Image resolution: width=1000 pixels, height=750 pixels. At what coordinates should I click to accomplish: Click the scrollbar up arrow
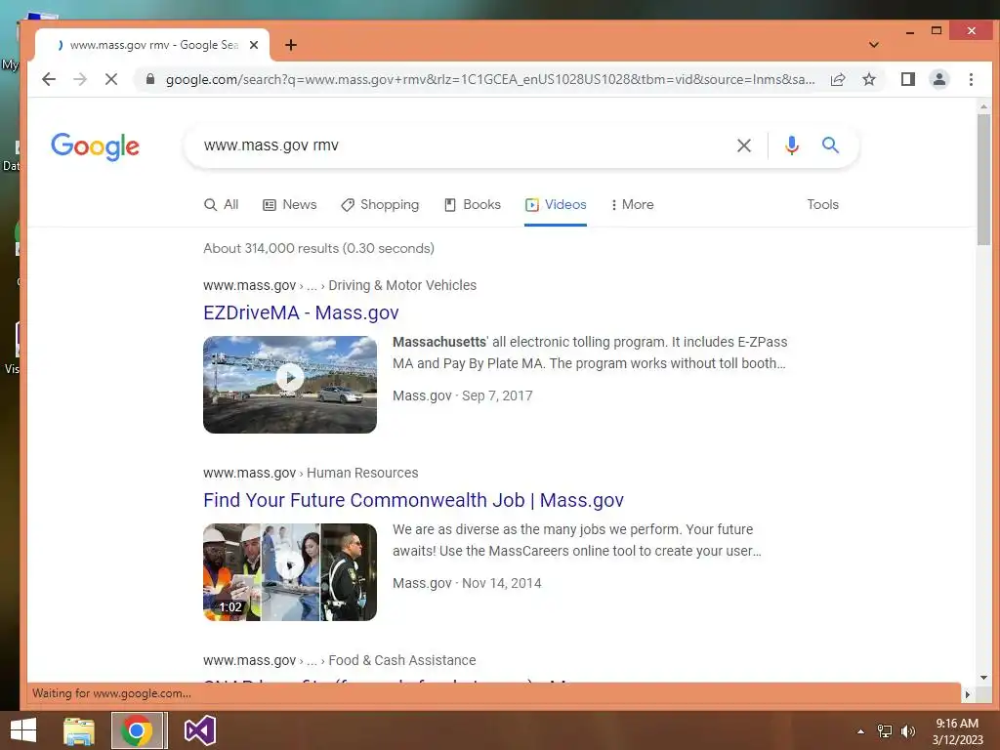983,106
